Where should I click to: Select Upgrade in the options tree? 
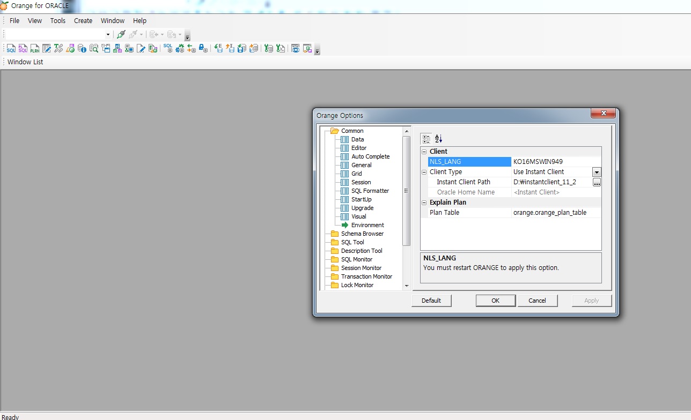pos(362,208)
